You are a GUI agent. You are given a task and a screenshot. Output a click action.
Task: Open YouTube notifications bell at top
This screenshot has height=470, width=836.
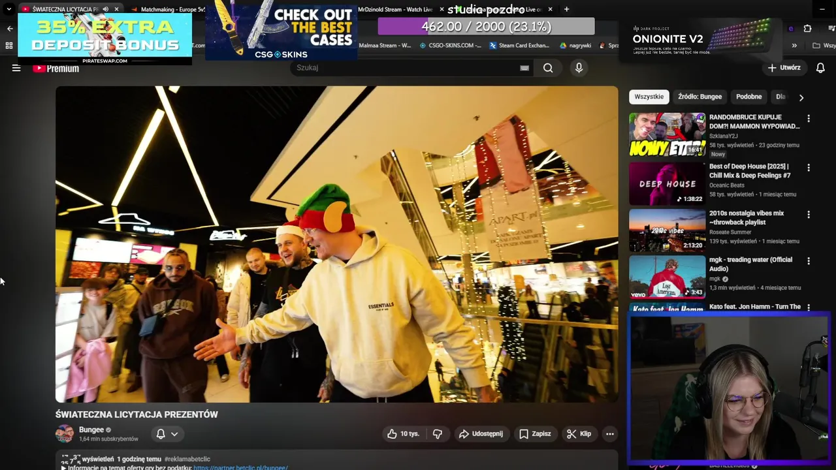[820, 68]
